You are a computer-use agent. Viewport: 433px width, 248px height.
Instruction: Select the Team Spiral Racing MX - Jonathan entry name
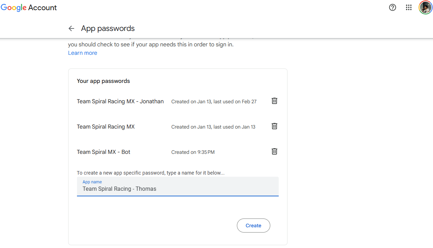[120, 102]
